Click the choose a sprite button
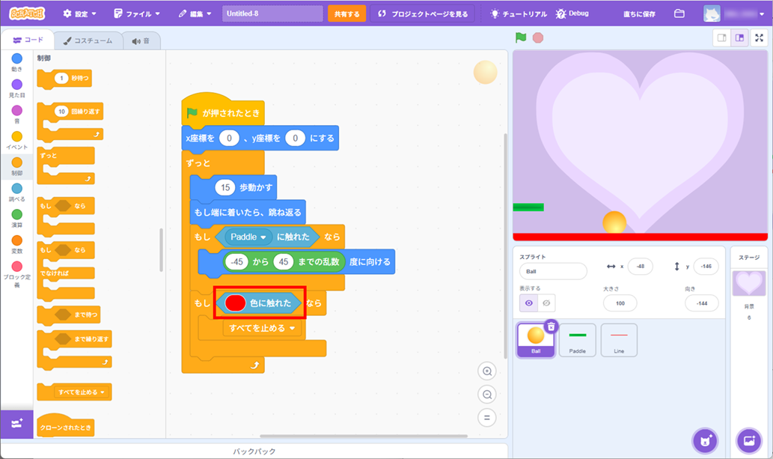Image resolution: width=773 pixels, height=459 pixels. [704, 440]
